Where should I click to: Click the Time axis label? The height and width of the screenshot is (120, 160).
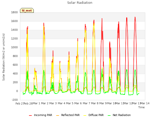click(x=141, y=107)
